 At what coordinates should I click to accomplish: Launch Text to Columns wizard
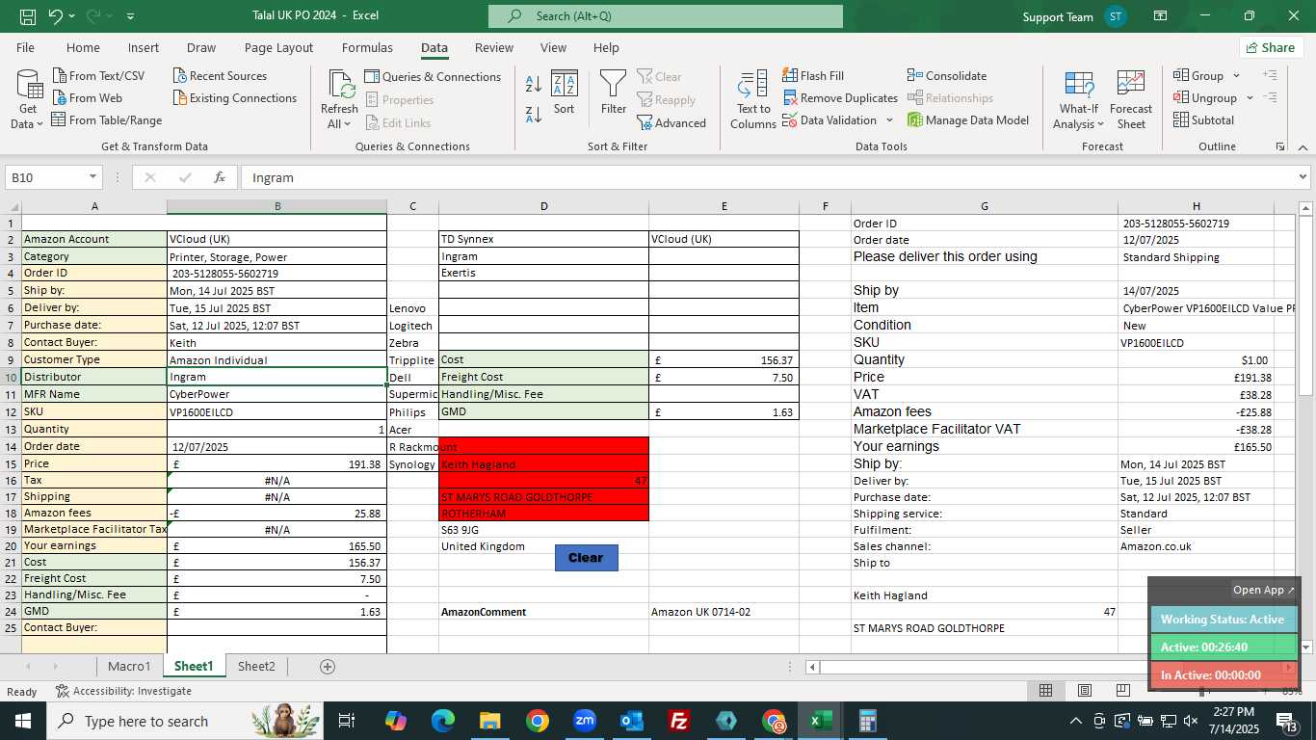tap(752, 99)
